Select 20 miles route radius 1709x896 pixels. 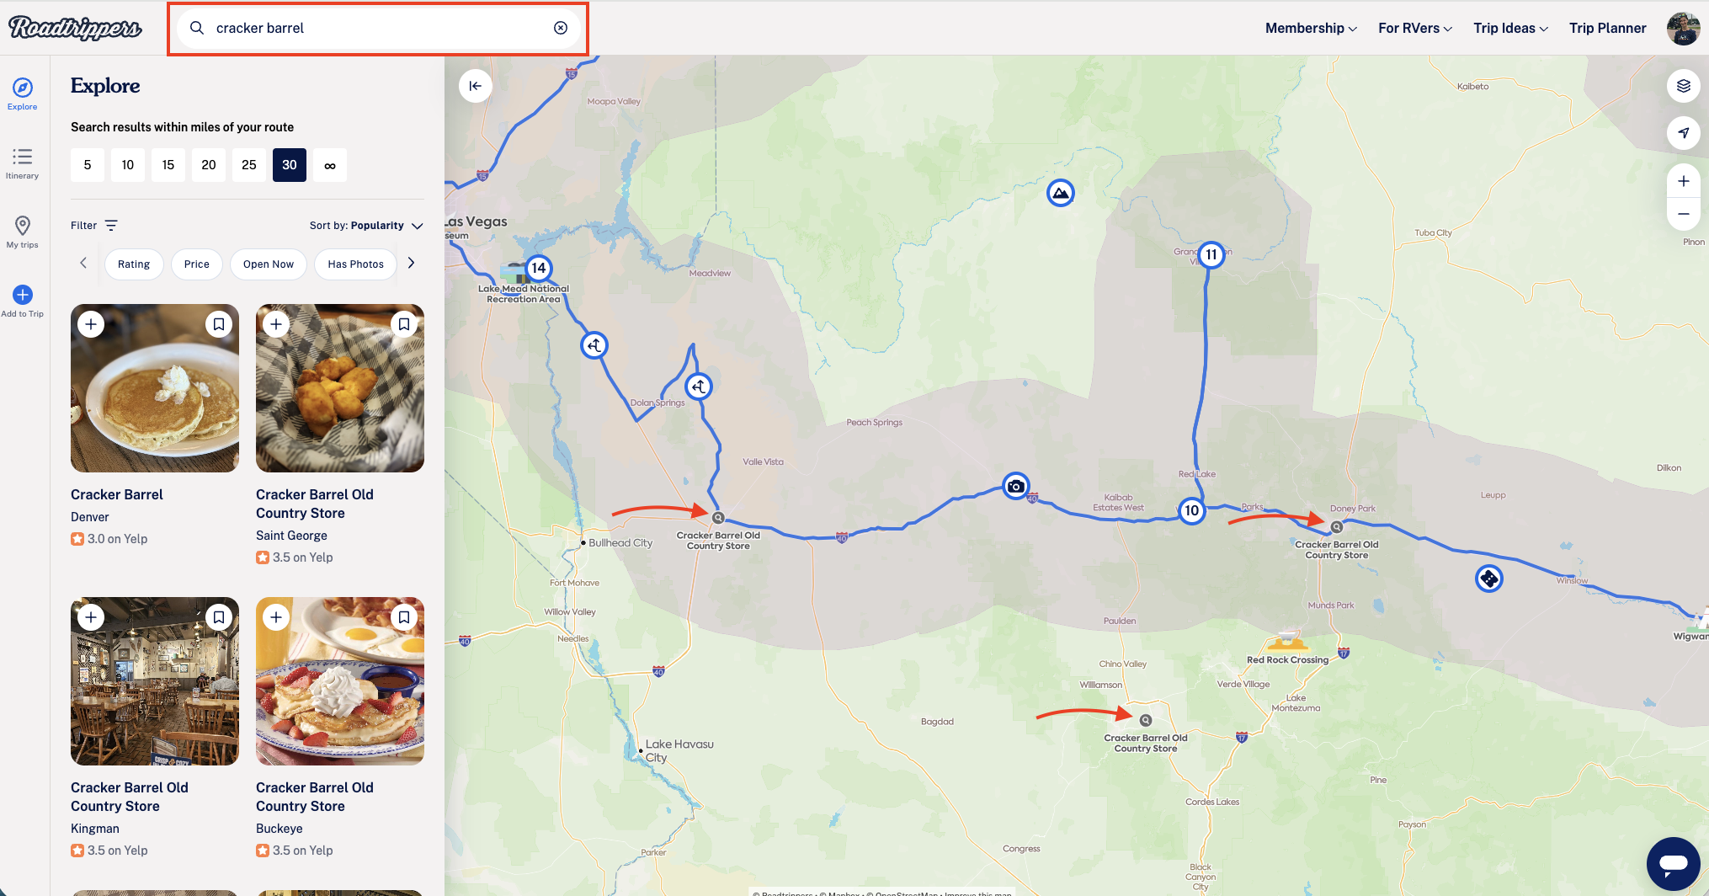[x=209, y=165]
